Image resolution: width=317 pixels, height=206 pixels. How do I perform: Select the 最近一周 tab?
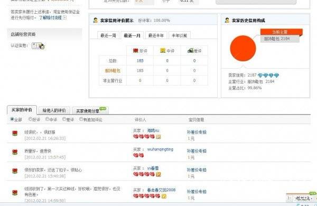click(x=108, y=35)
